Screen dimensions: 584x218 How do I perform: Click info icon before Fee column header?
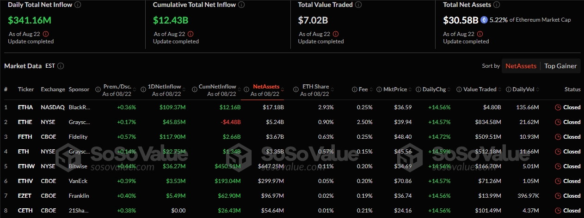[x=354, y=89]
